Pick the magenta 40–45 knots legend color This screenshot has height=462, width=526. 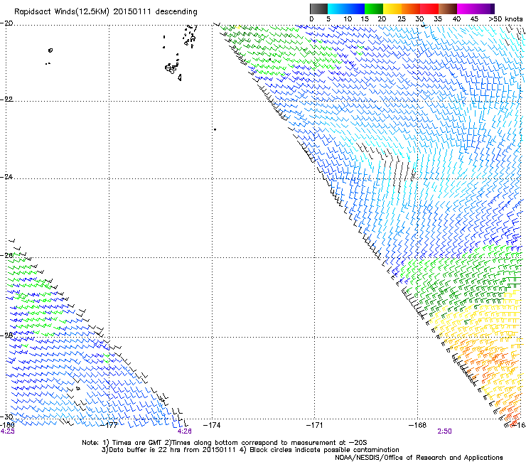click(x=466, y=9)
